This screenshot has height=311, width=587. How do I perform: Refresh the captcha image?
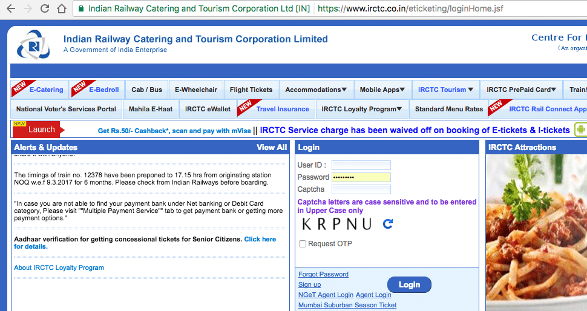(388, 224)
